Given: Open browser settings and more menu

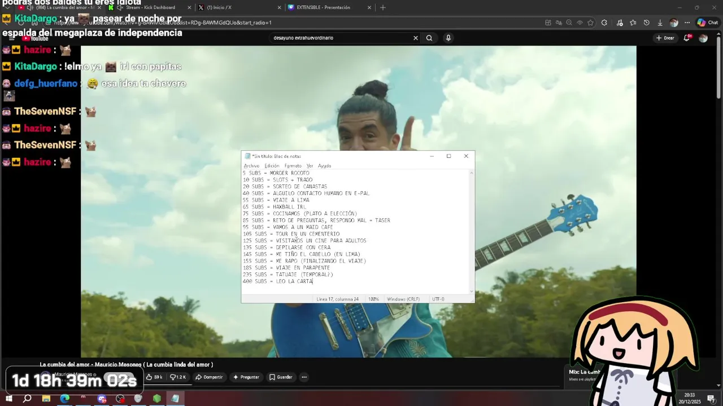Looking at the screenshot, I should pyautogui.click(x=687, y=23).
